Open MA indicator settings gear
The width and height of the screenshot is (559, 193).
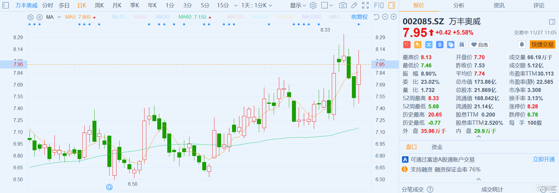pyautogui.click(x=30, y=17)
